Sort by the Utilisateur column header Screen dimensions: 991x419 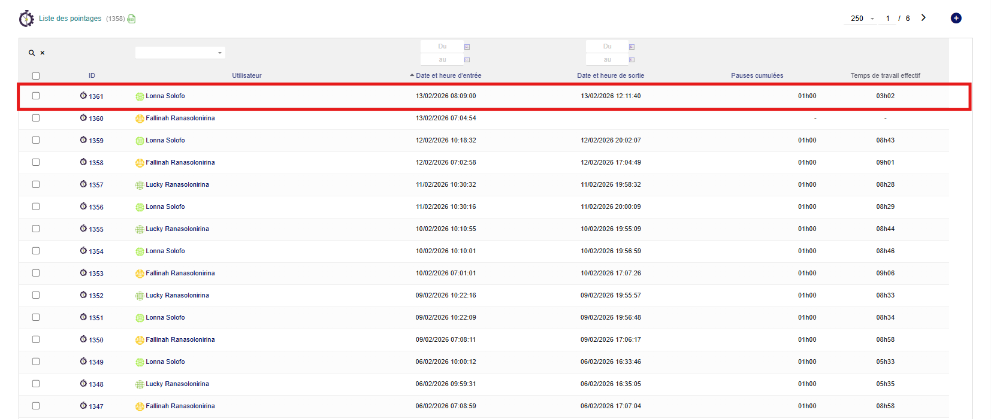pos(246,76)
